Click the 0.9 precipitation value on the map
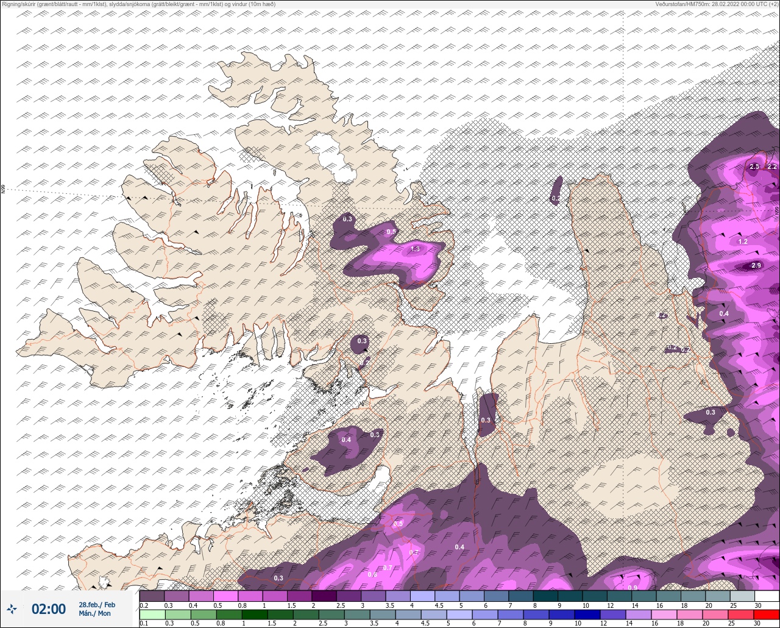 point(633,587)
